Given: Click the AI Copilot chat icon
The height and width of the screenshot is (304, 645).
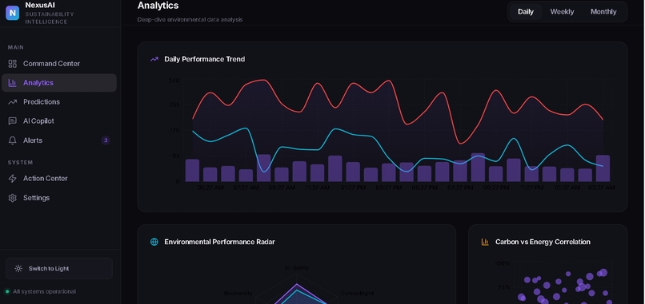Looking at the screenshot, I should [x=12, y=121].
